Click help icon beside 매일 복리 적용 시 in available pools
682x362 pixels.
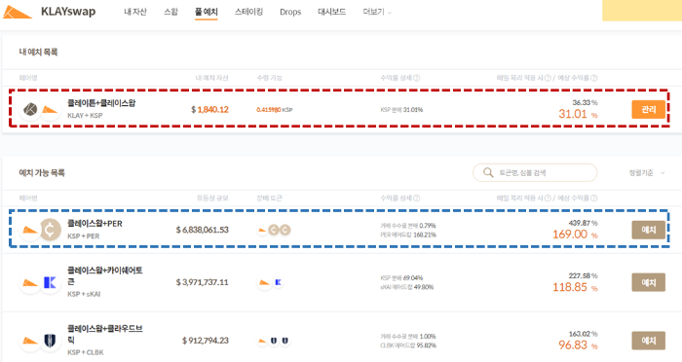548,199
